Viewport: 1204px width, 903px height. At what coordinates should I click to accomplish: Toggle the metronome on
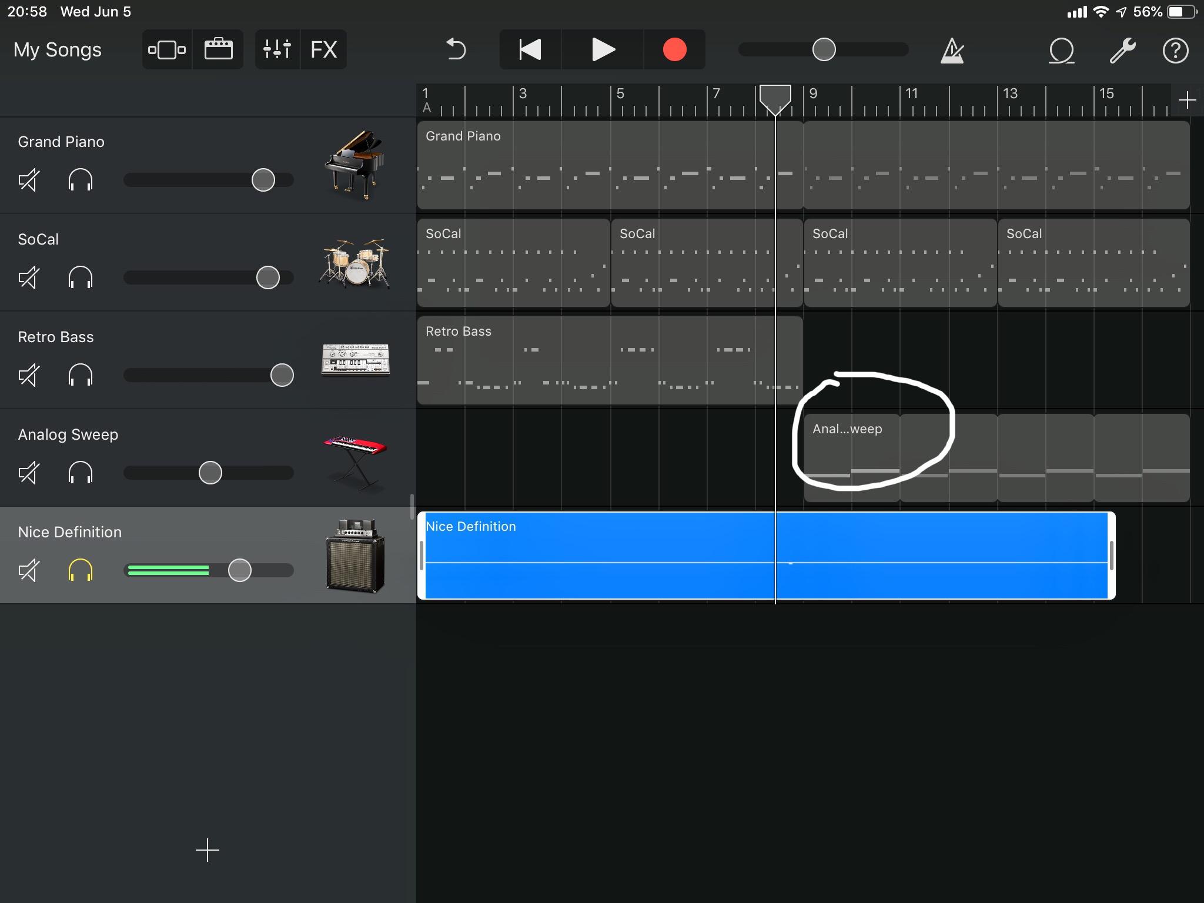[x=951, y=50]
